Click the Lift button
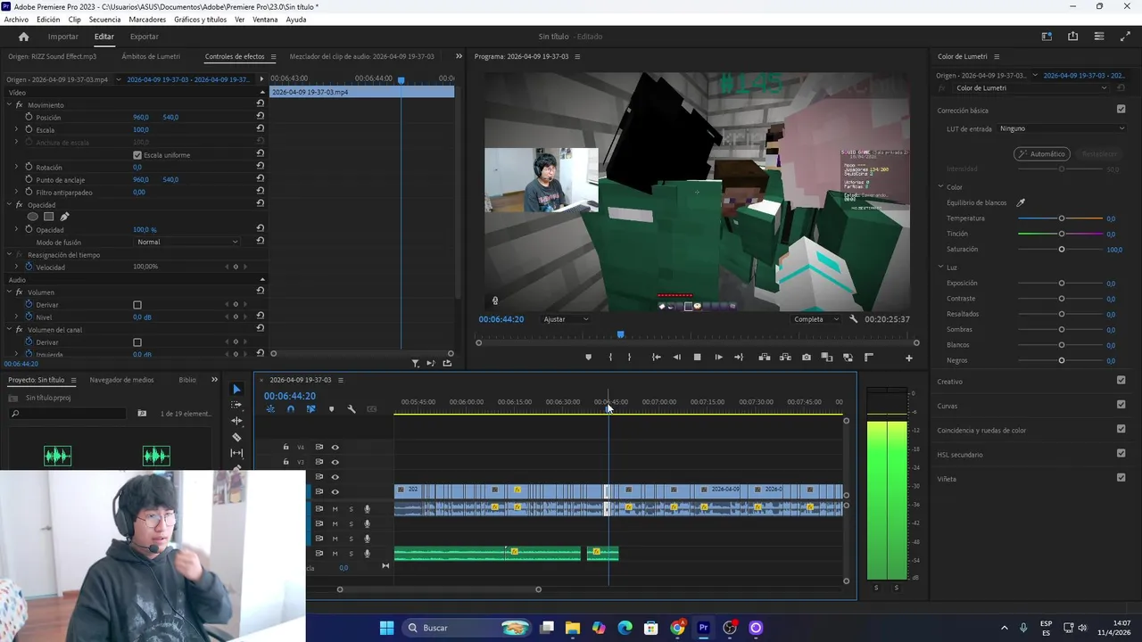The image size is (1142, 642). pos(765,358)
